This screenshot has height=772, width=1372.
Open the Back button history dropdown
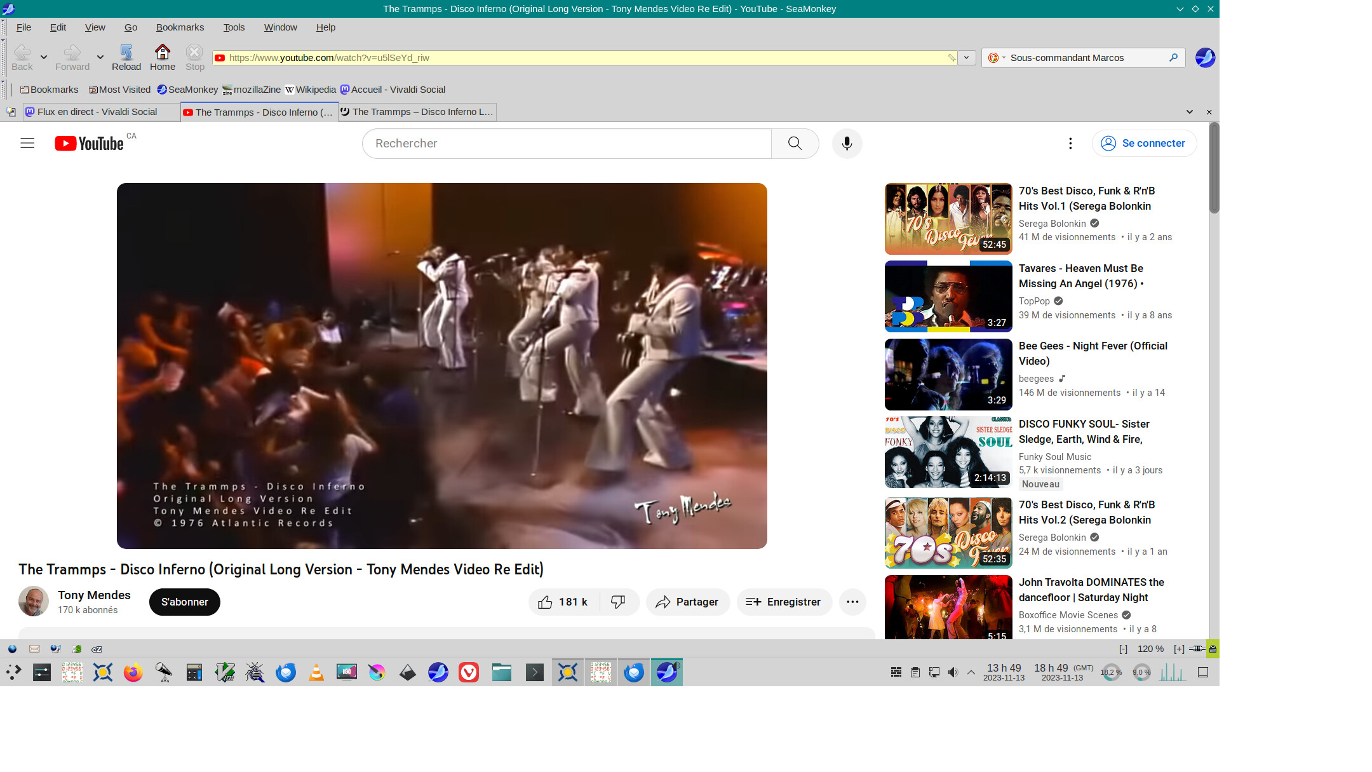44,58
